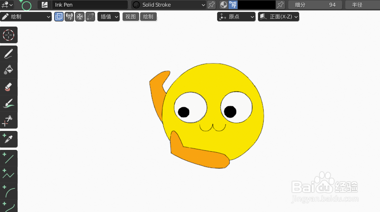Select the Cutter scissors tool

click(x=9, y=120)
